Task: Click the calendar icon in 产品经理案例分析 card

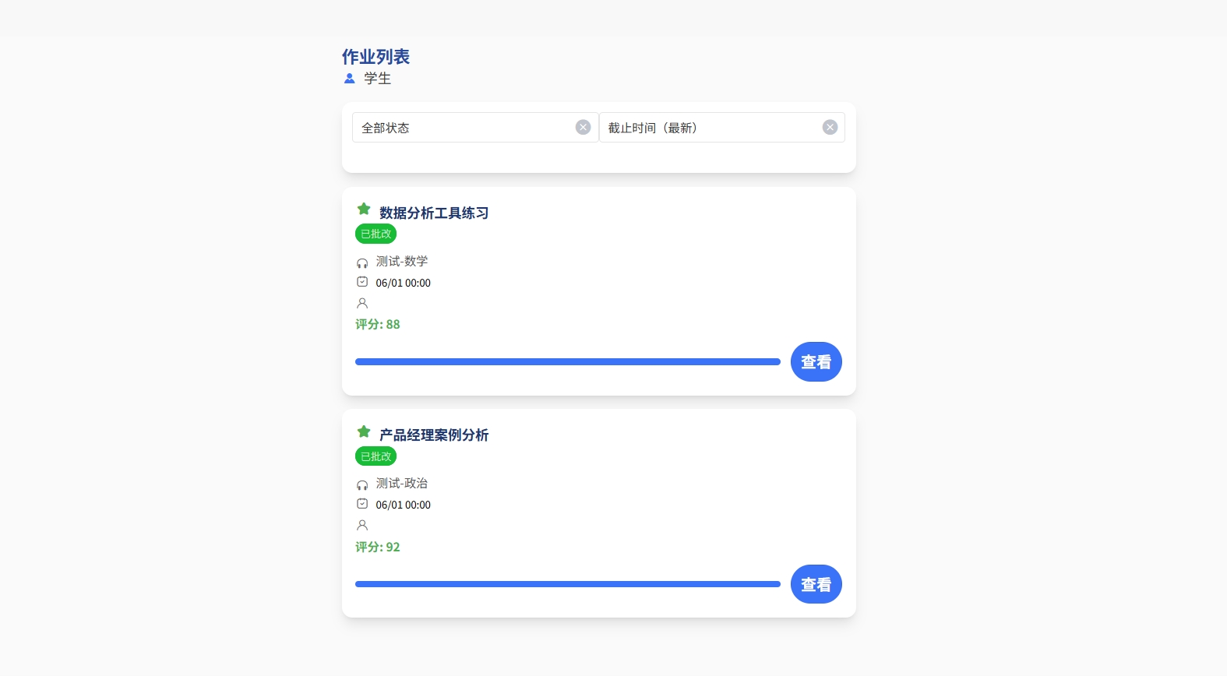Action: [x=362, y=504]
